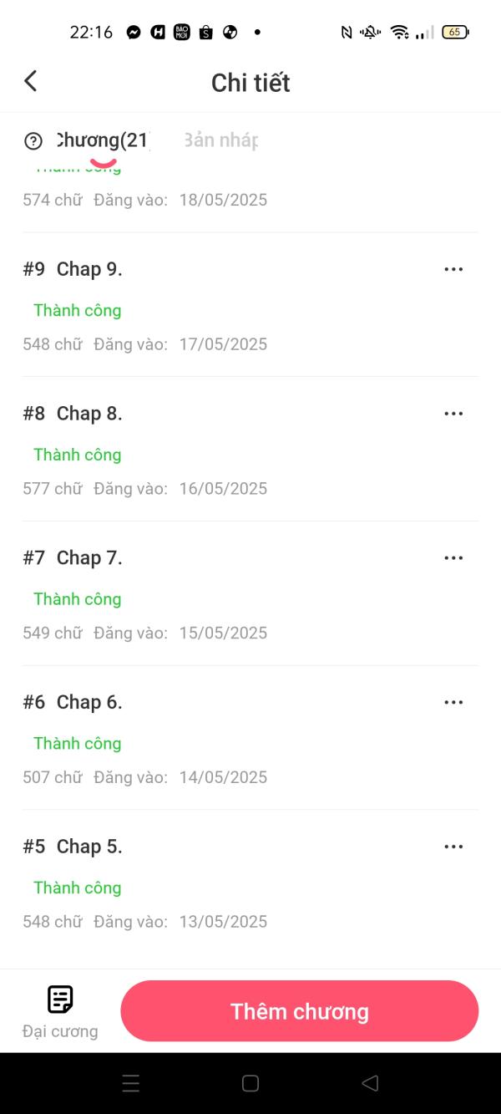Screen dimensions: 501x1114
Task: Open more options for Chap 6
Action: tap(453, 702)
